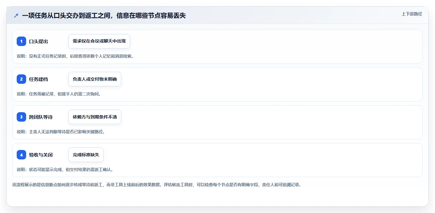Click the heading 一项任务从口头交办到返工之间
The image size is (435, 213).
[x=104, y=15]
